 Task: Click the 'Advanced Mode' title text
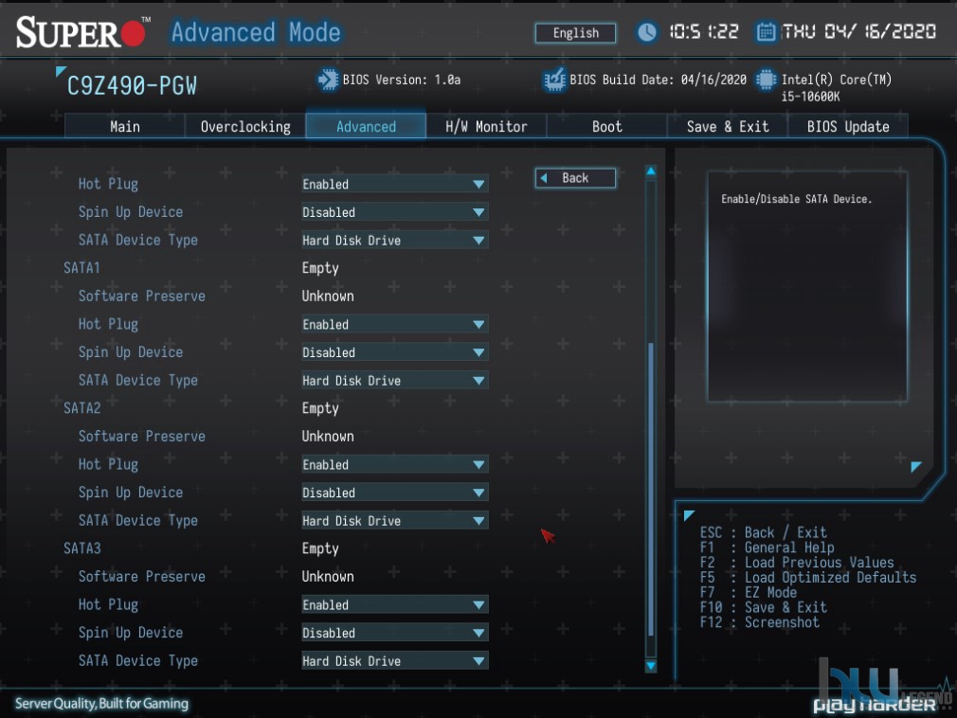point(255,32)
